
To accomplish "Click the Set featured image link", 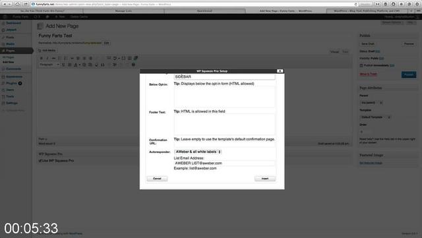I will (371, 163).
